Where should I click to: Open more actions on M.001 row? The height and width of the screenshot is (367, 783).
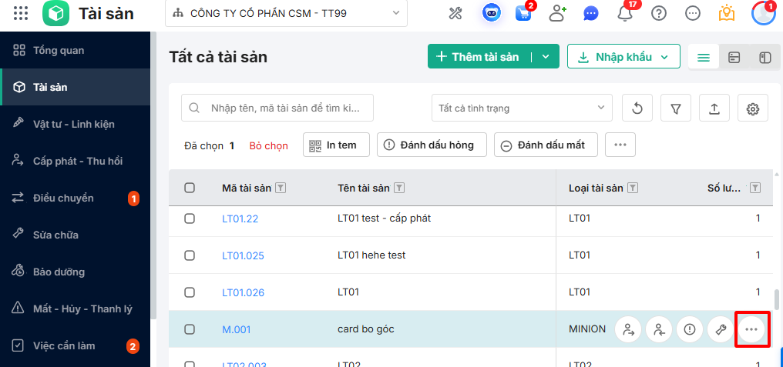click(751, 329)
